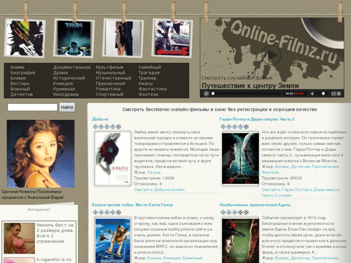Click Смотреть Гарри Поттер онлайн link

(x=301, y=193)
